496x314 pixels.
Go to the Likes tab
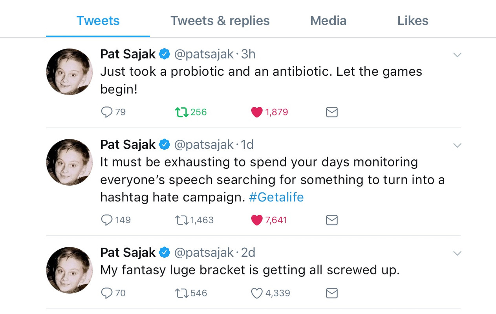[x=413, y=20]
